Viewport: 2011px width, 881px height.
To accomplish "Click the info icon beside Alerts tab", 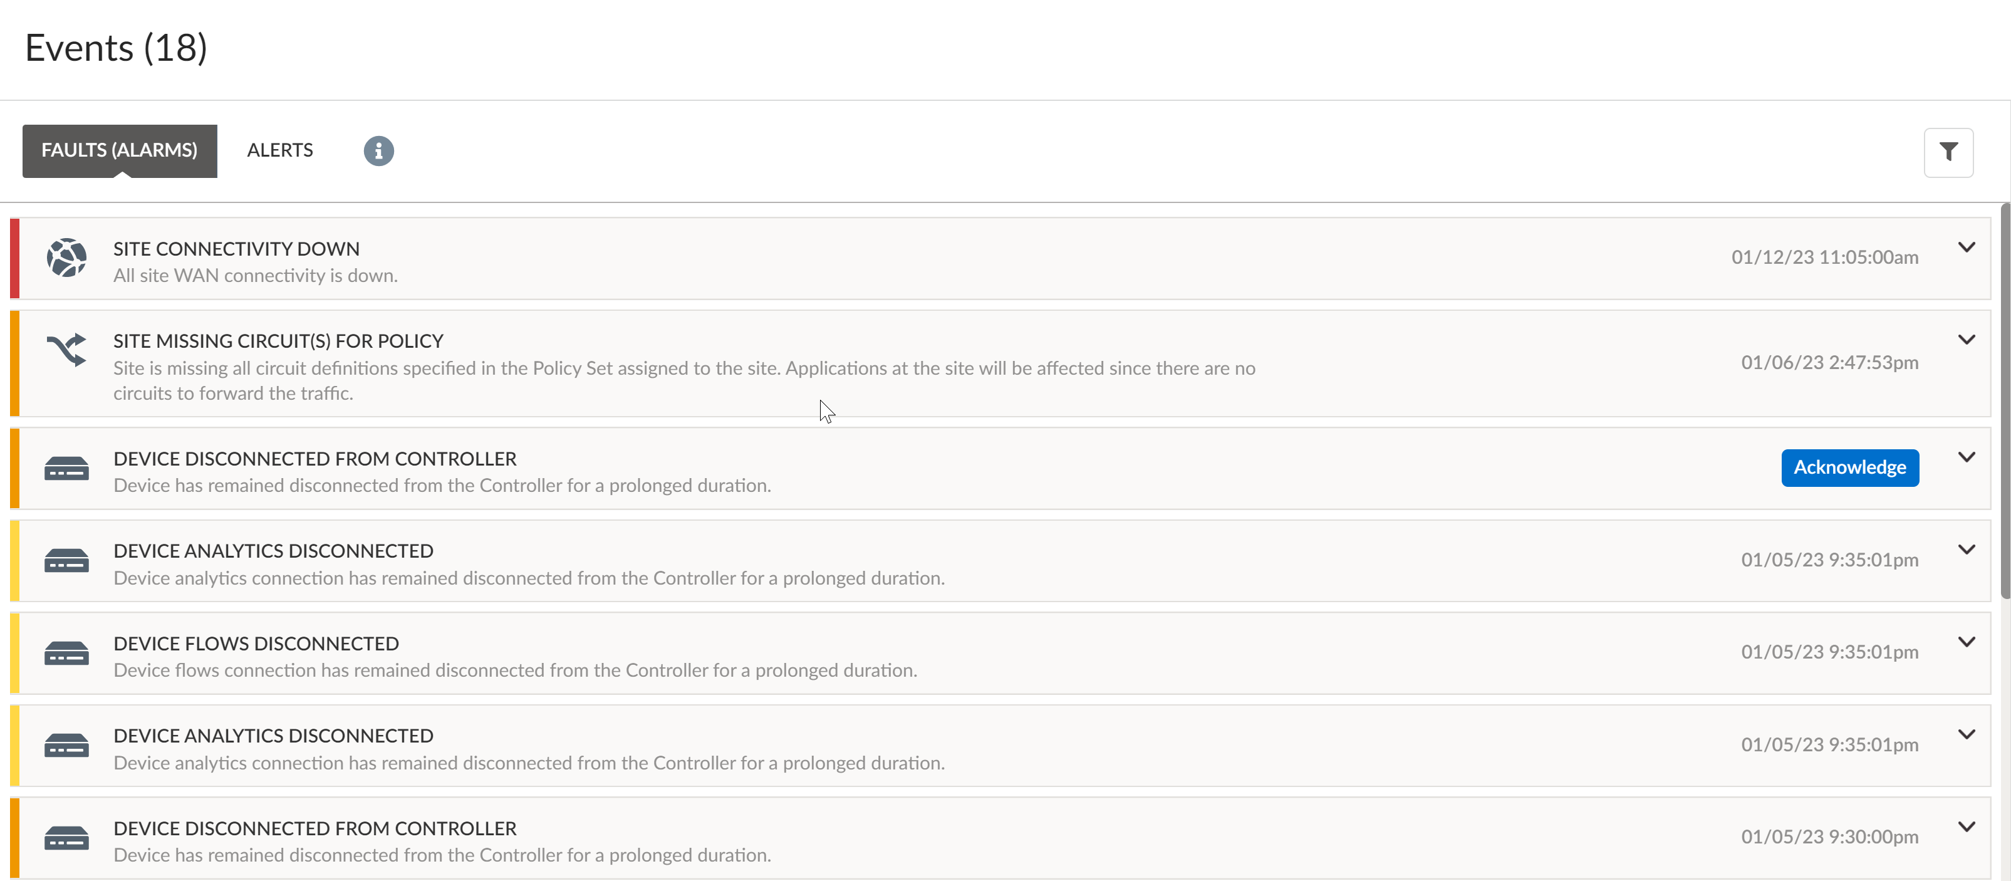I will 378,151.
